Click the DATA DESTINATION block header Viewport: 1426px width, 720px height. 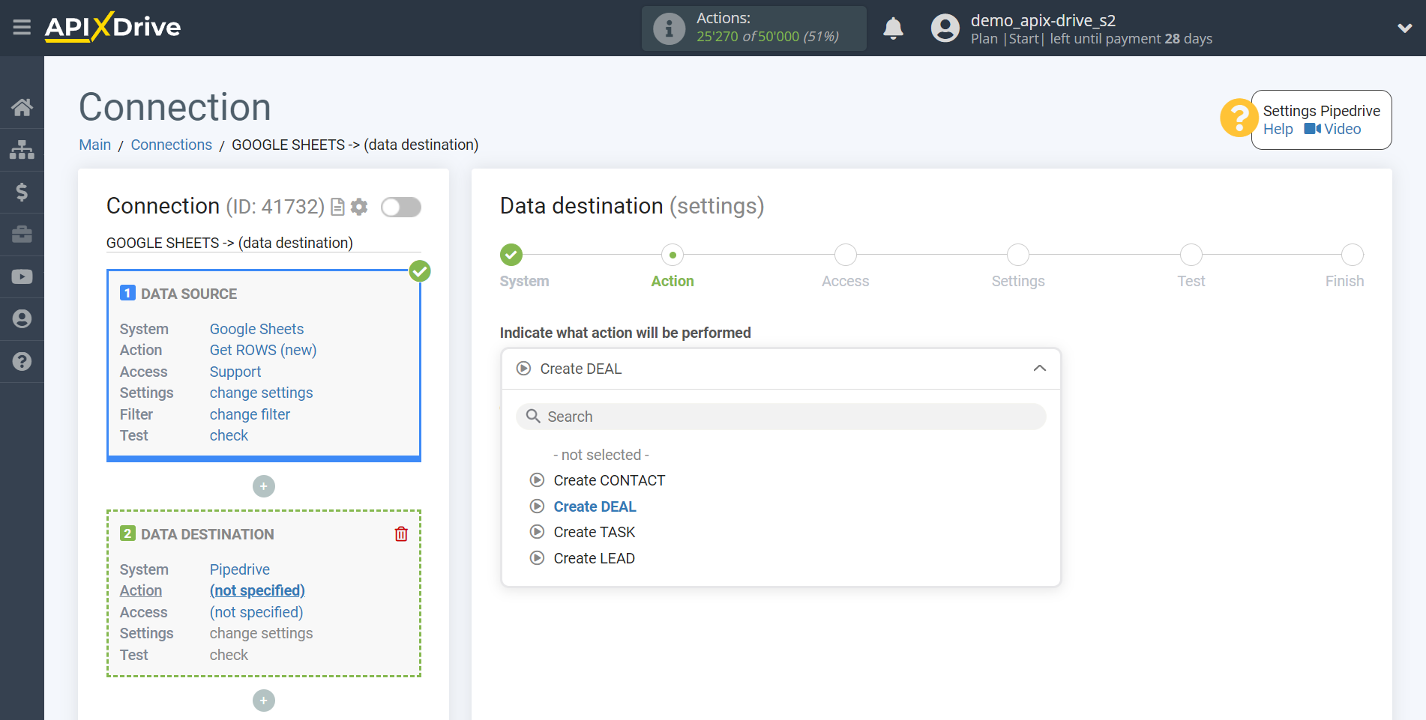[207, 534]
